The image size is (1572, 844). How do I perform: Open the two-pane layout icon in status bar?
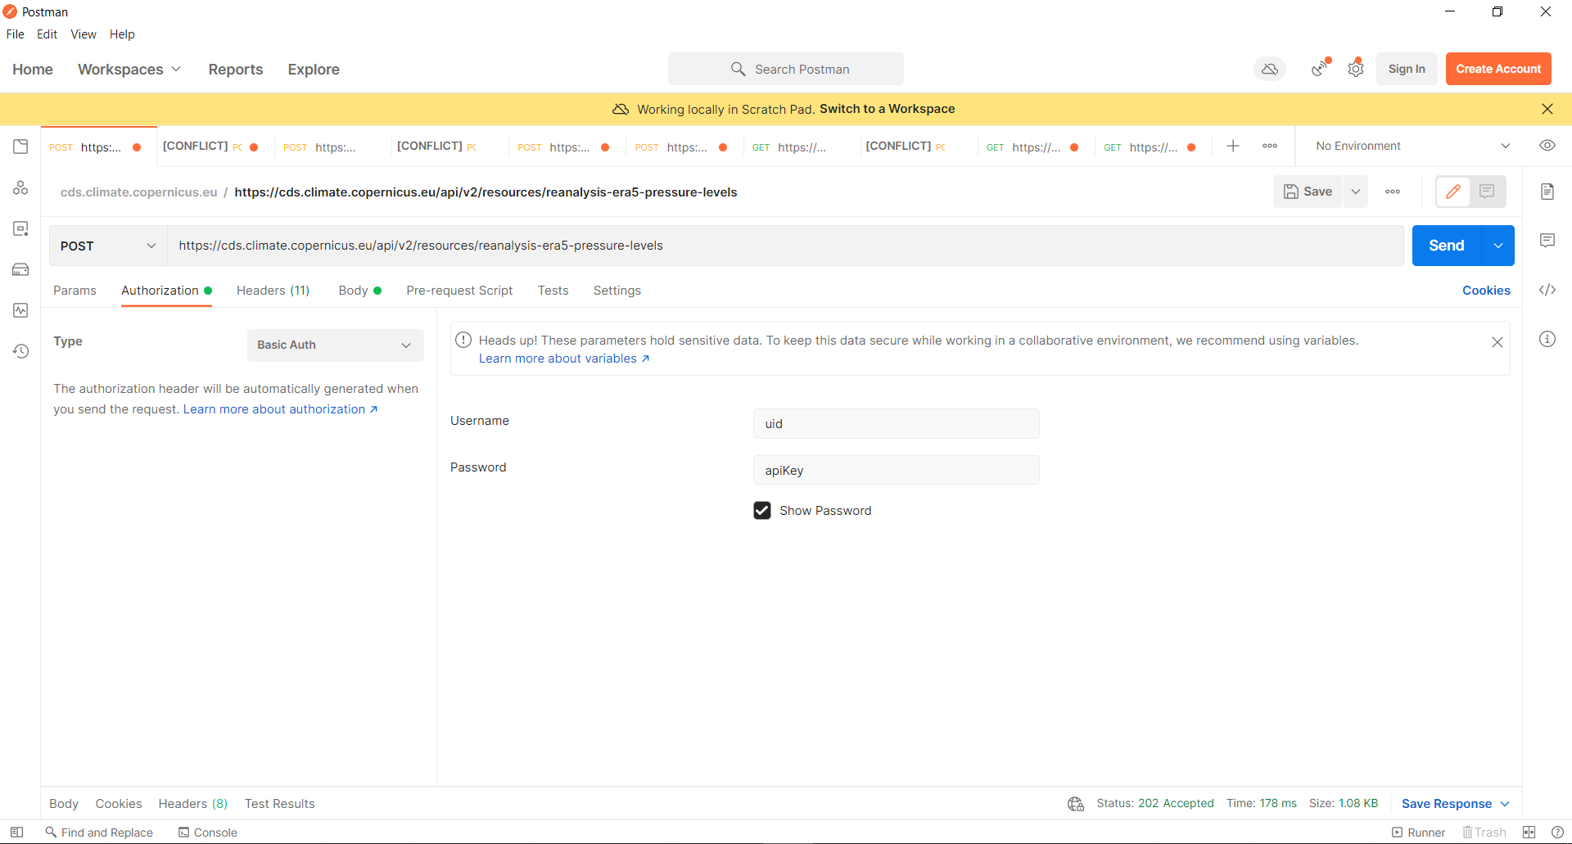1529,833
